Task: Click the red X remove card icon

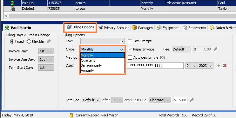Action: pyautogui.click(x=225, y=66)
